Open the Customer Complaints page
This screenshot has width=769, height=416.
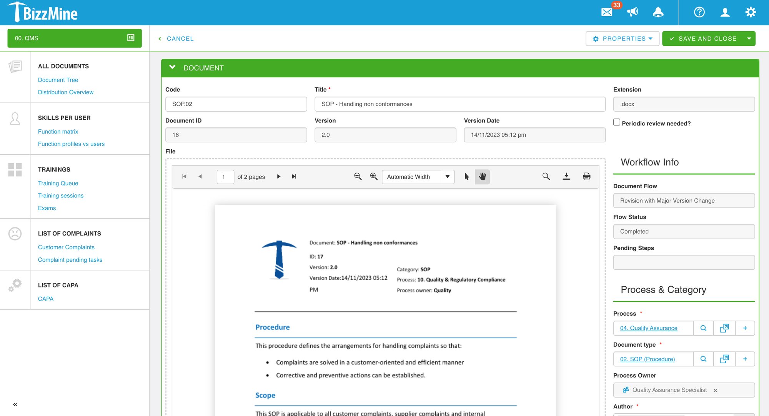[66, 247]
